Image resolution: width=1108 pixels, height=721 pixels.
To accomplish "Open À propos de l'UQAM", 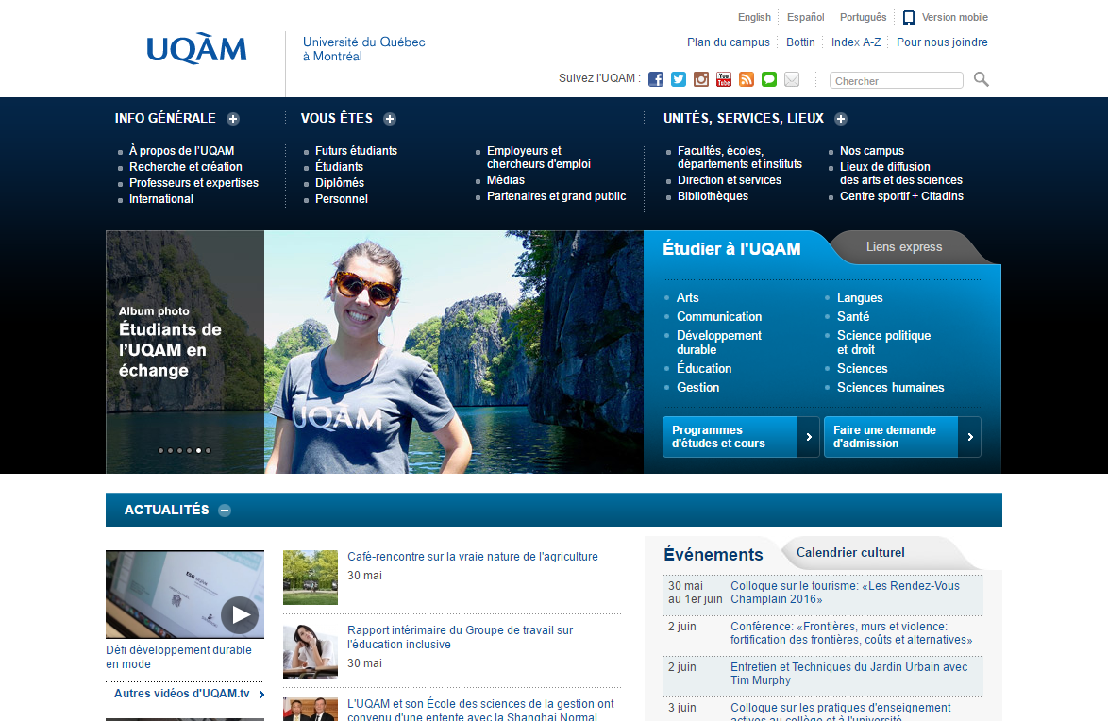I will pos(181,151).
